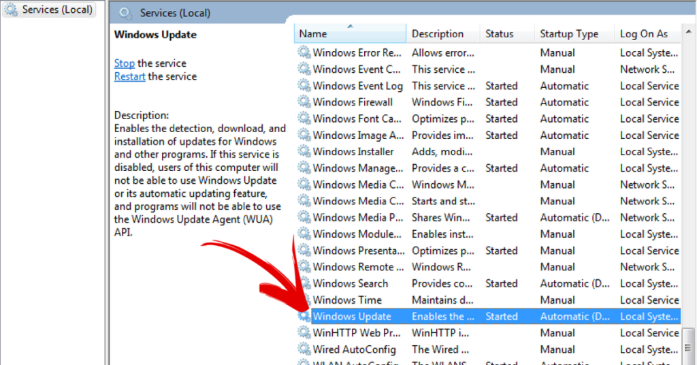This screenshot has width=697, height=365.
Task: Click Started status of Windows Search
Action: click(x=502, y=284)
